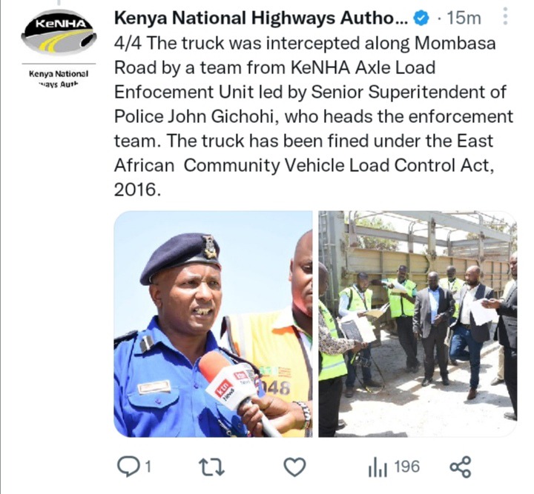Like the tweet with the heart icon

(x=295, y=467)
